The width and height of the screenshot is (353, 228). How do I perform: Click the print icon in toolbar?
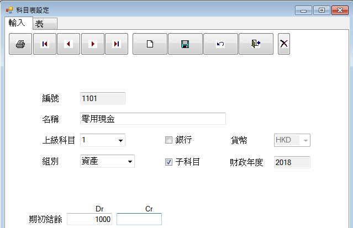click(20, 44)
